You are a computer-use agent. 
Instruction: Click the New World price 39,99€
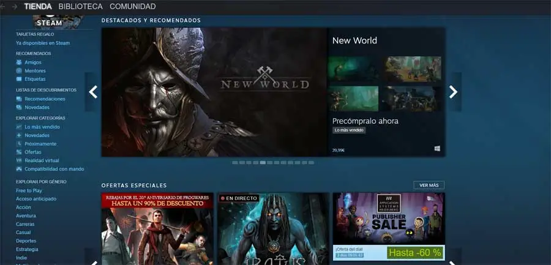pos(338,150)
